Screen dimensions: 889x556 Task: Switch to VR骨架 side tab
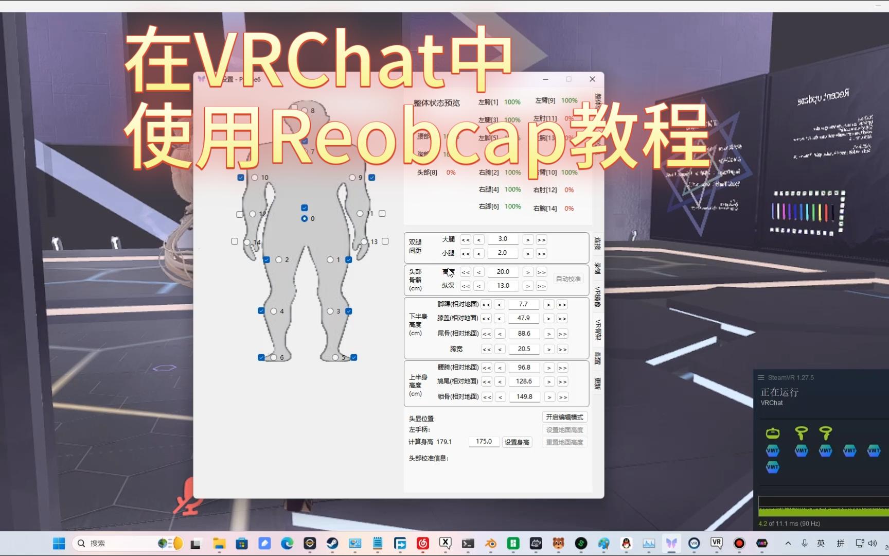[597, 330]
